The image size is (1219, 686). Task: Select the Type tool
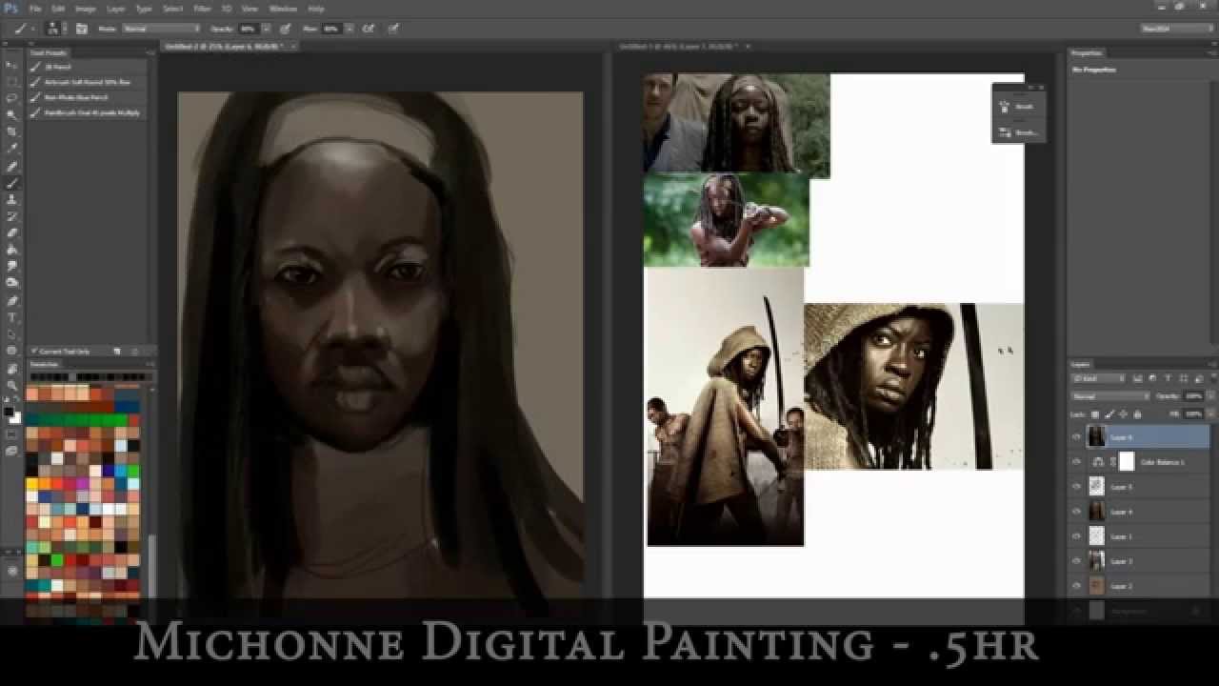point(12,317)
